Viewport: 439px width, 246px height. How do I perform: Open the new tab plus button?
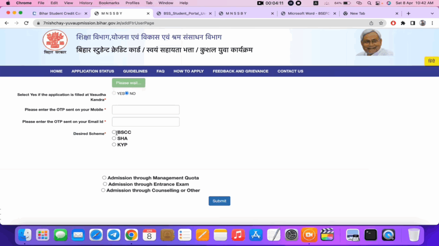pyautogui.click(x=408, y=13)
